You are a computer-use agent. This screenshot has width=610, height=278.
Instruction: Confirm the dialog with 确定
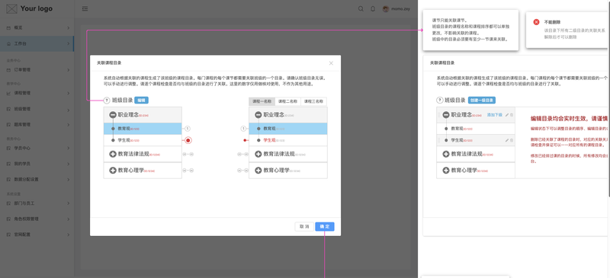pyautogui.click(x=325, y=227)
